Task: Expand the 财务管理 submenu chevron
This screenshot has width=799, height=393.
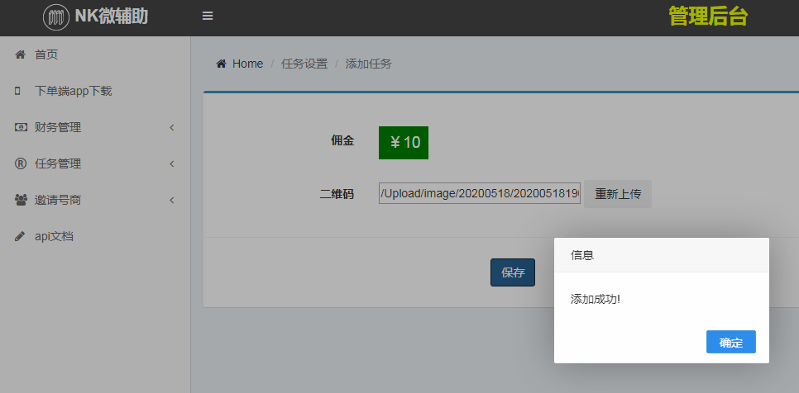Action: click(x=172, y=127)
